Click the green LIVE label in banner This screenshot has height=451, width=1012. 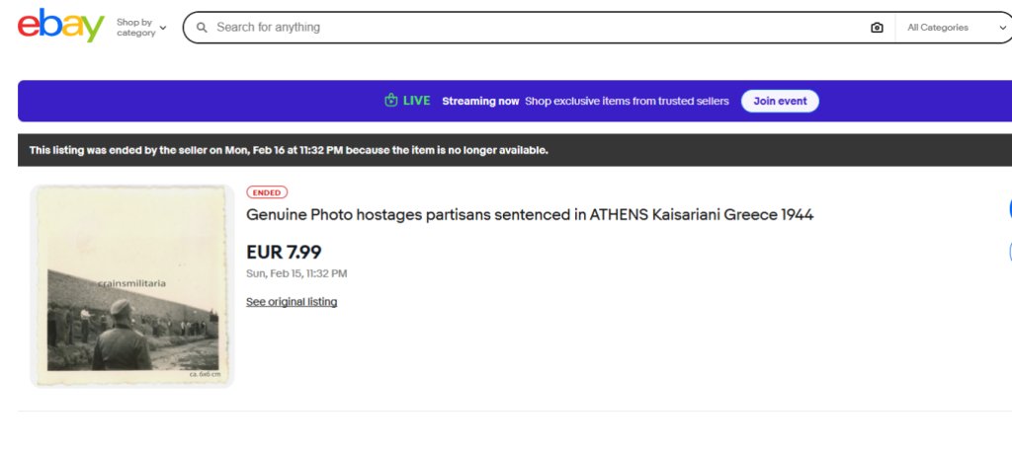(417, 101)
